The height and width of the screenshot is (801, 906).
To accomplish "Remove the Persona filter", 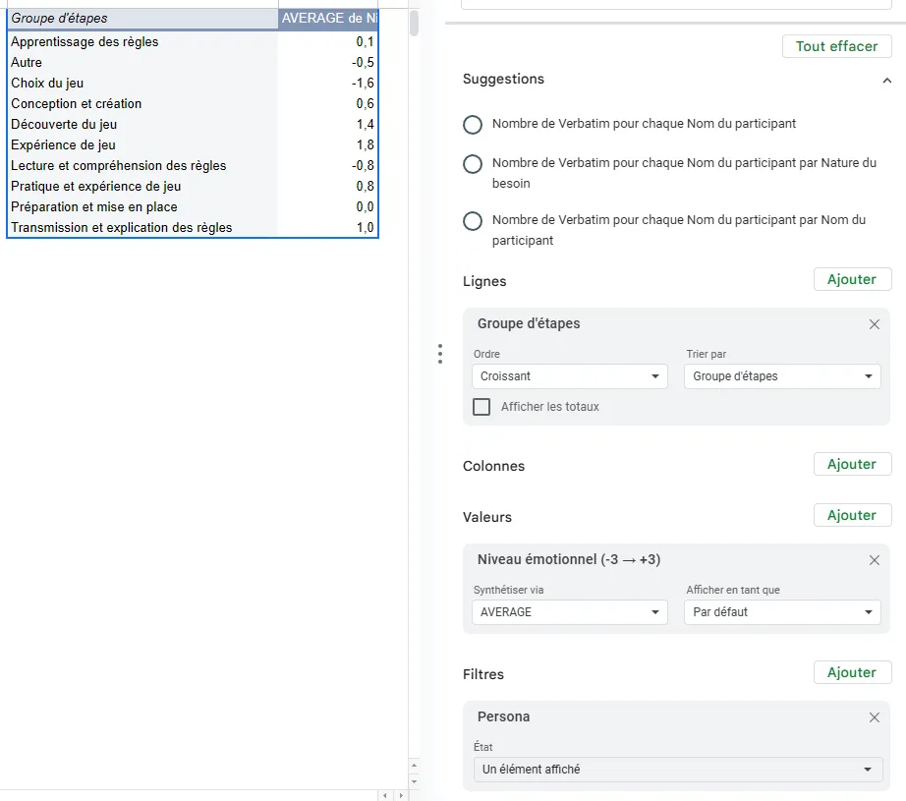I will coord(874,717).
